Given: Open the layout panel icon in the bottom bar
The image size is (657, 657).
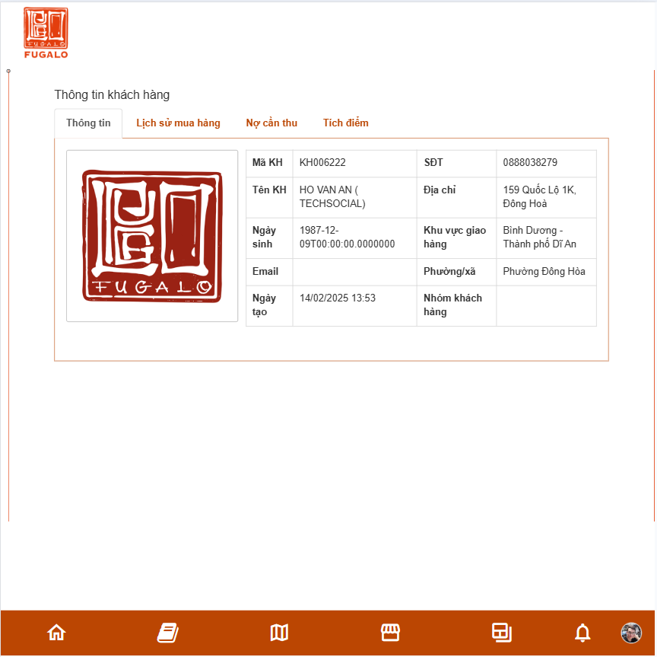Looking at the screenshot, I should pos(502,632).
